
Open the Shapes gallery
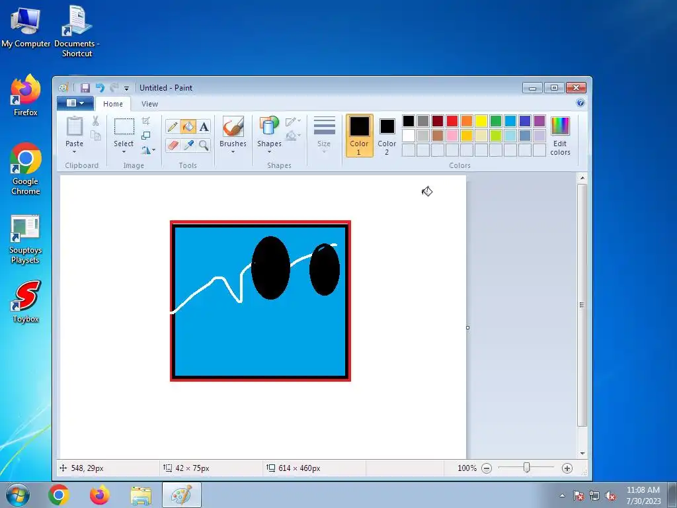point(269,134)
